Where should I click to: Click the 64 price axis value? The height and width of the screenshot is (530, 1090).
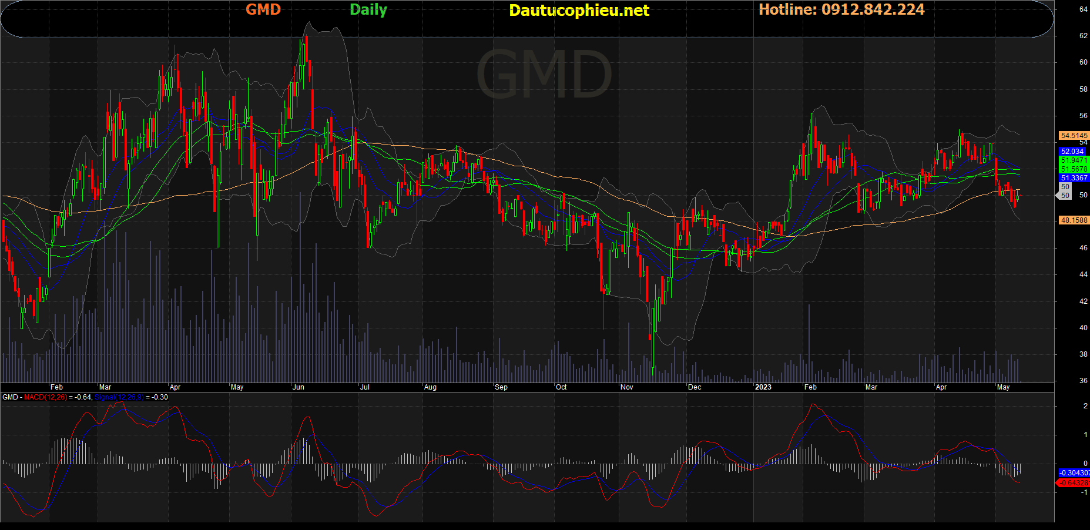click(1083, 9)
